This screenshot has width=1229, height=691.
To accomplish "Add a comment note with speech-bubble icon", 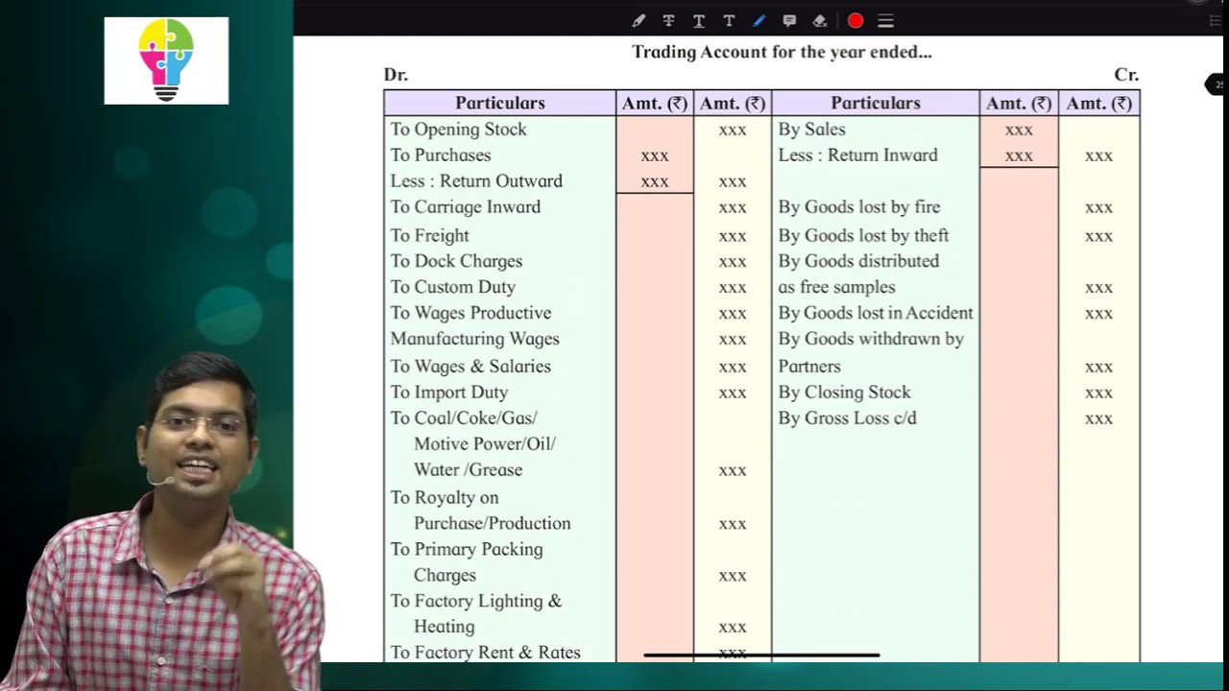I will click(x=789, y=20).
